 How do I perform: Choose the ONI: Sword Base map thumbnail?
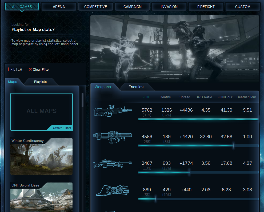coord(41,197)
